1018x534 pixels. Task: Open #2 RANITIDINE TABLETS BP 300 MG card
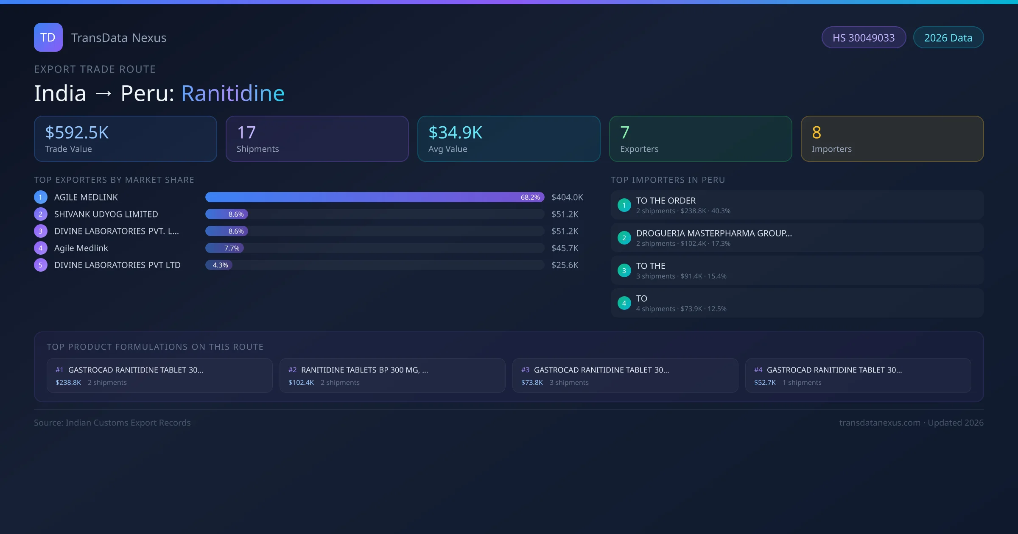click(x=392, y=375)
